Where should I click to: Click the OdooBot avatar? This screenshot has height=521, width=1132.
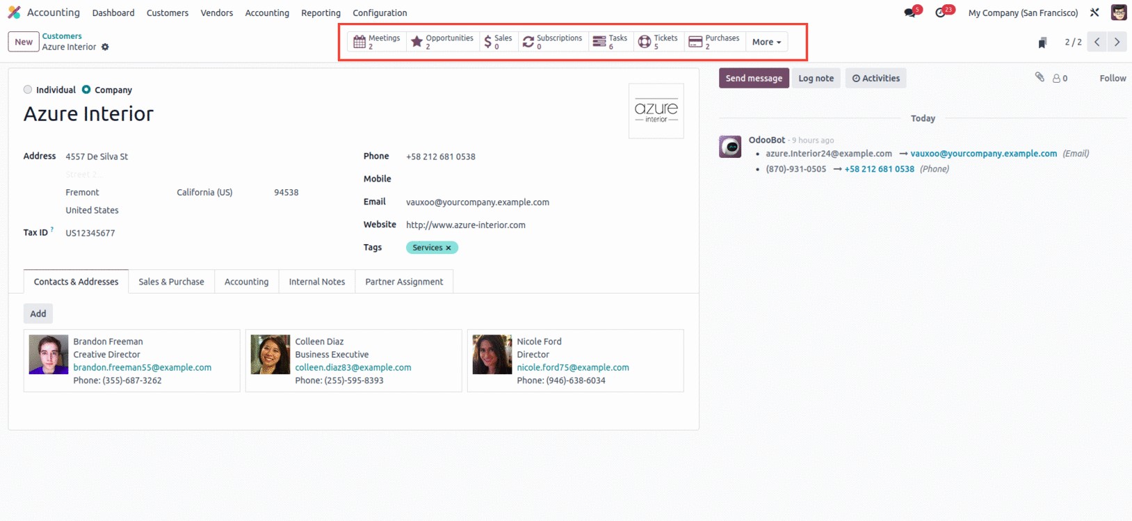(730, 147)
